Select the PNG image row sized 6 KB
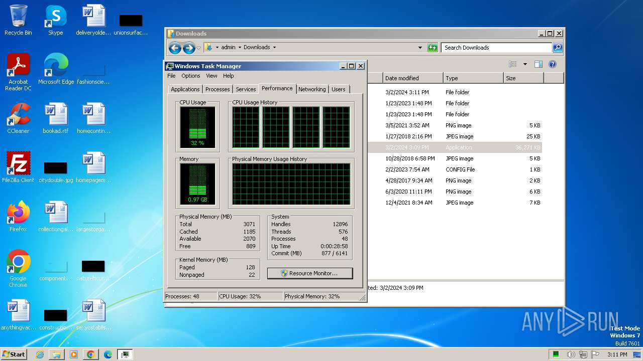Image resolution: width=643 pixels, height=361 pixels. coord(455,192)
